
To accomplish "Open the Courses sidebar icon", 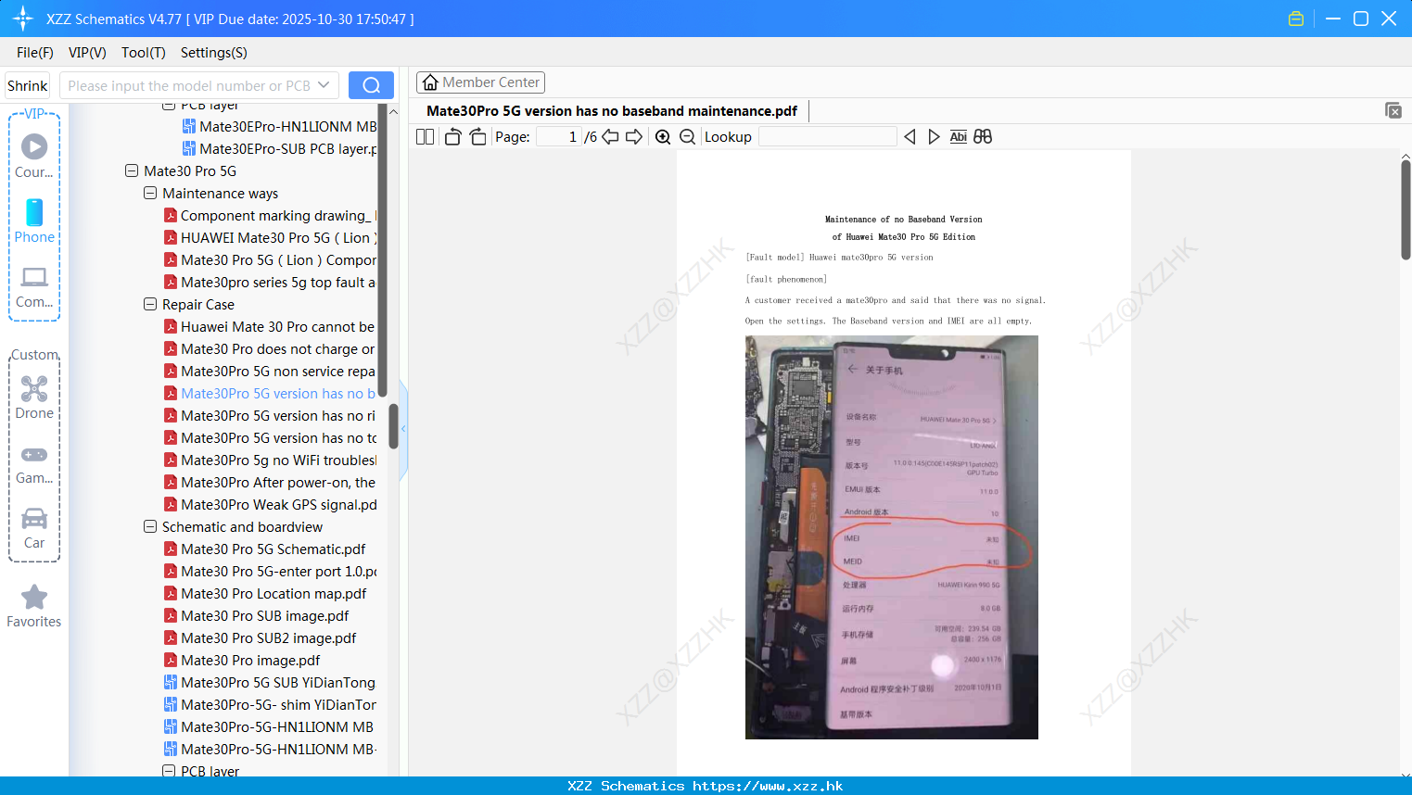I will pyautogui.click(x=34, y=156).
